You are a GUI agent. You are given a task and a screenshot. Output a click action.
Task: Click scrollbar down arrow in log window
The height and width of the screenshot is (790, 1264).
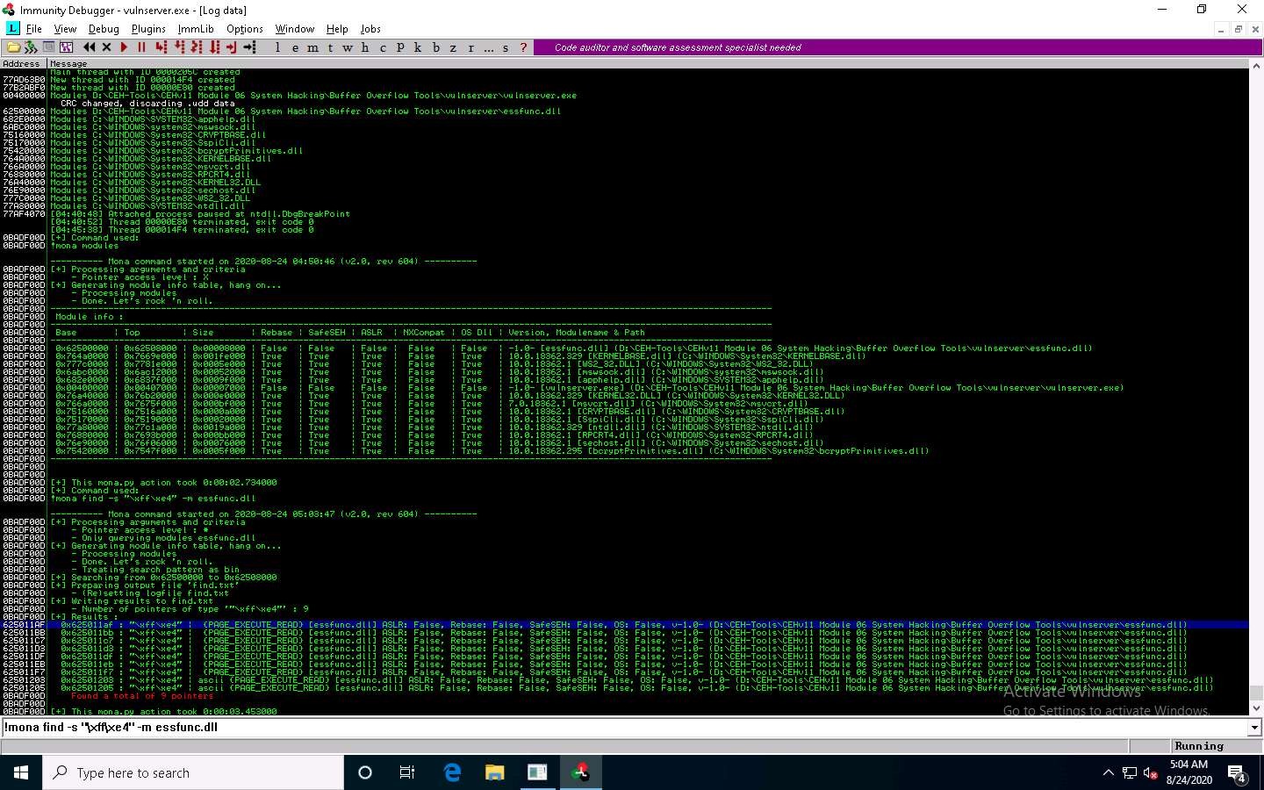[1255, 707]
